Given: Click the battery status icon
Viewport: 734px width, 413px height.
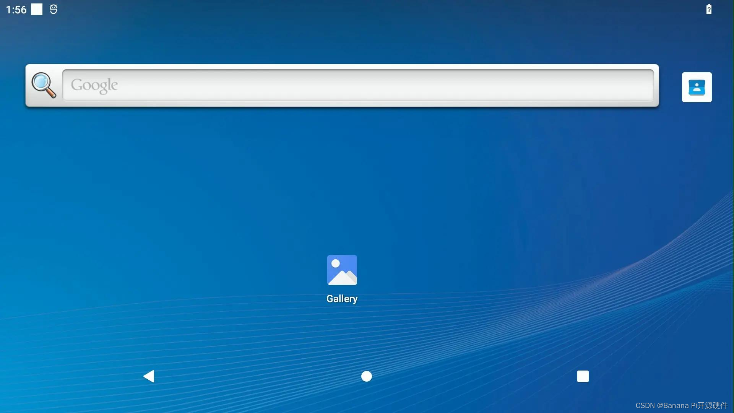Looking at the screenshot, I should coord(709,9).
